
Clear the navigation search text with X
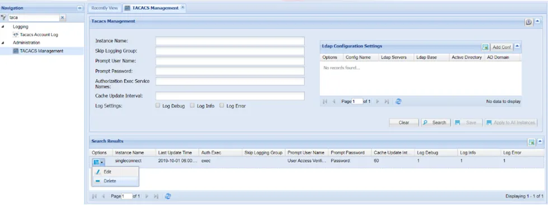[63, 17]
